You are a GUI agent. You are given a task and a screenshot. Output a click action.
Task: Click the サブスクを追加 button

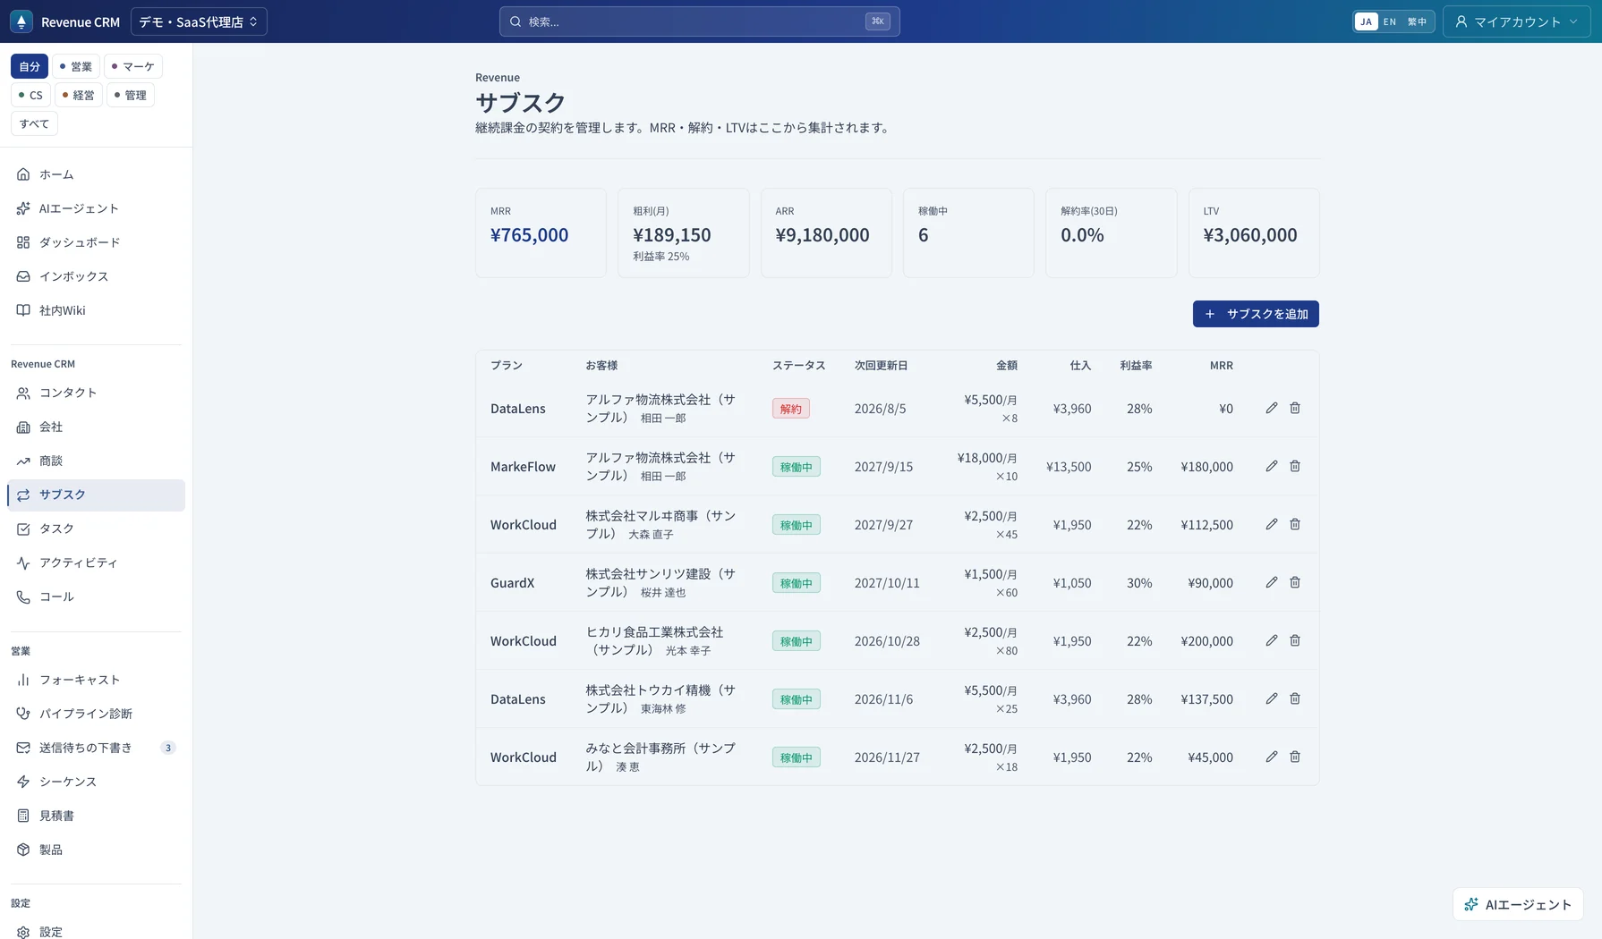tap(1256, 314)
